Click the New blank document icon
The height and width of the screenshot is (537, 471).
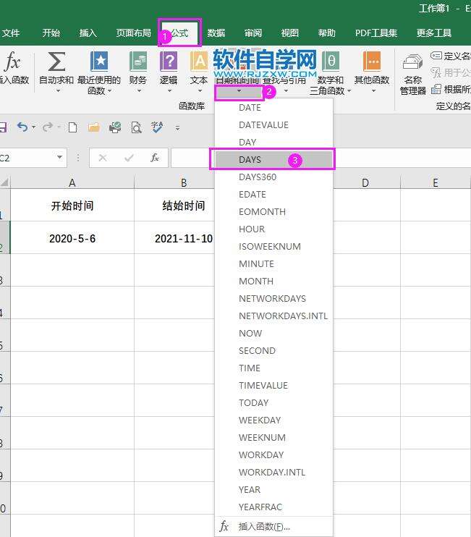click(x=72, y=127)
